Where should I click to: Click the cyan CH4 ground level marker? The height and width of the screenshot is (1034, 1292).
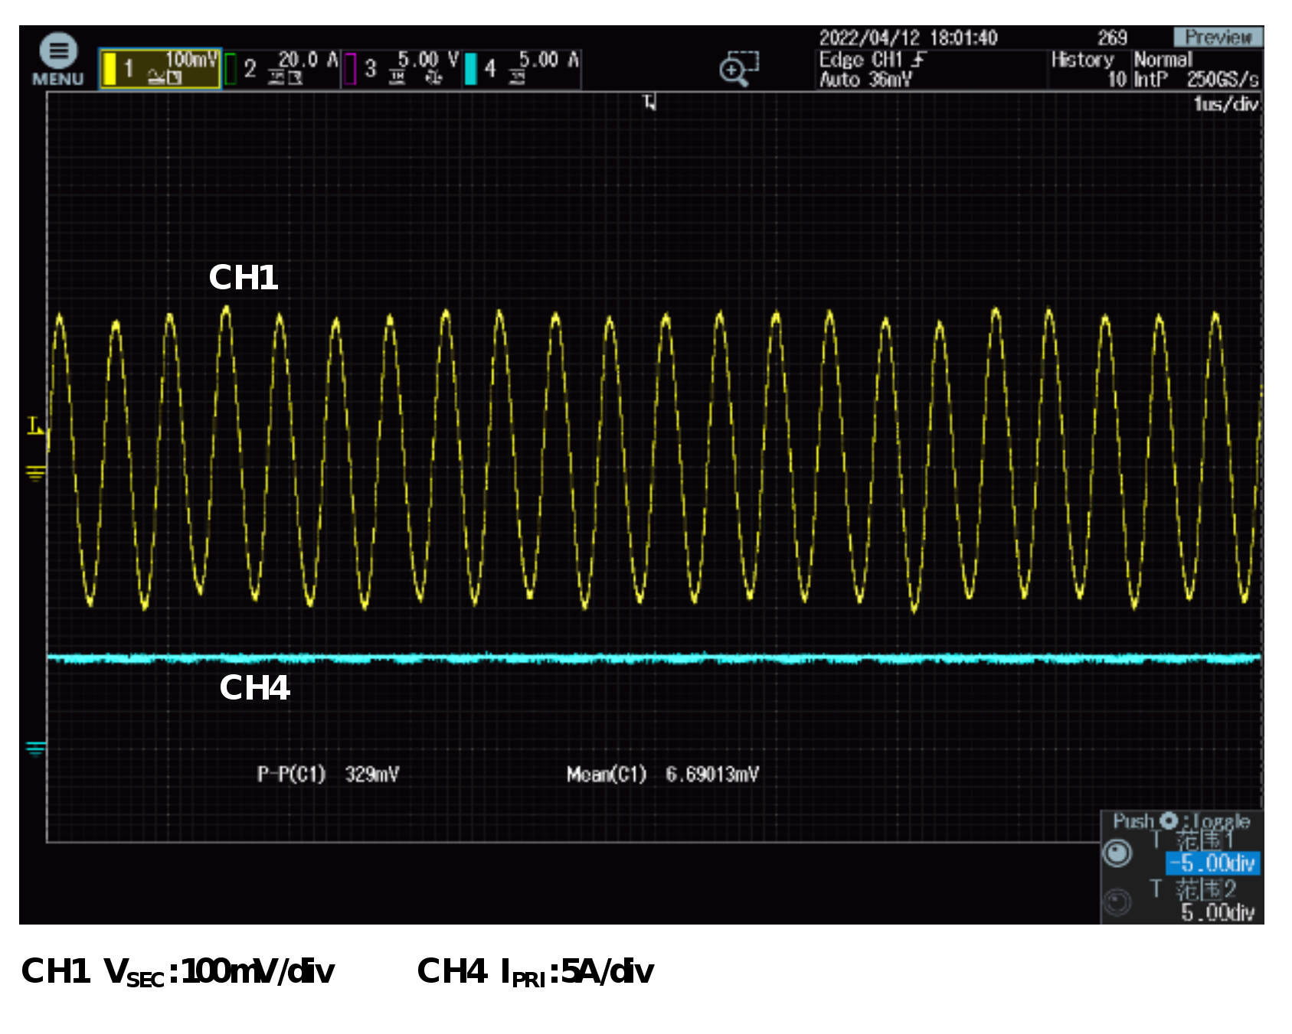(x=35, y=748)
